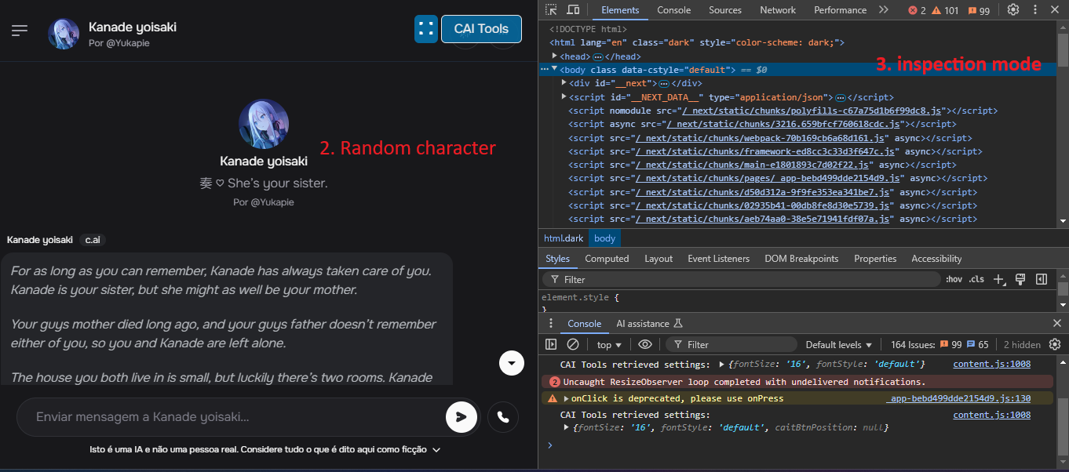
Task: Open DevTools settings gear
Action: pyautogui.click(x=1013, y=10)
